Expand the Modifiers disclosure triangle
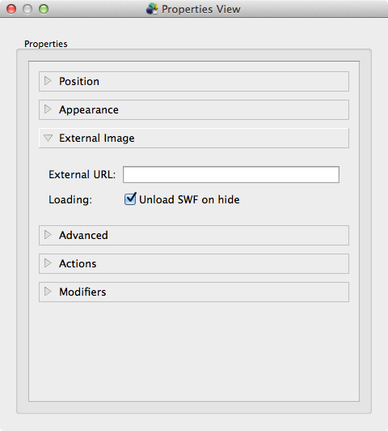Screen dimensions: 388x431 (x=48, y=292)
